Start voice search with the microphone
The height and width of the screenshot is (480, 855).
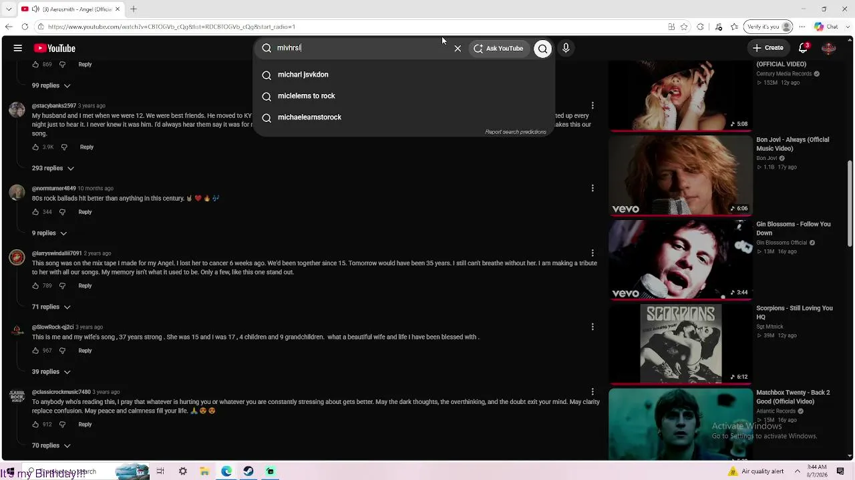point(566,48)
